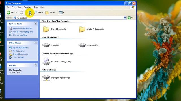Select the VBOXADDITIONS_4 (D:) CD drive icon

pyautogui.click(x=46, y=61)
